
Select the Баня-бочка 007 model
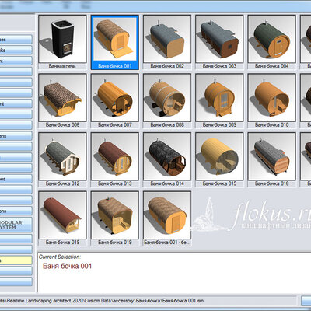tap(115, 101)
